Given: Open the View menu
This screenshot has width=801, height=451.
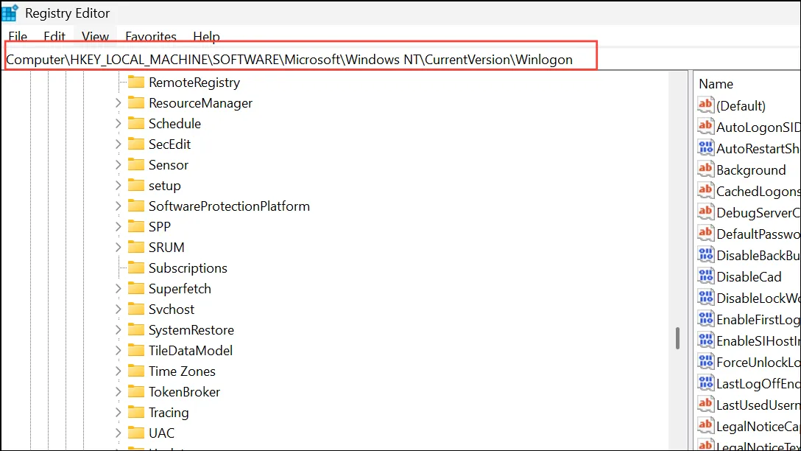Looking at the screenshot, I should 95,37.
